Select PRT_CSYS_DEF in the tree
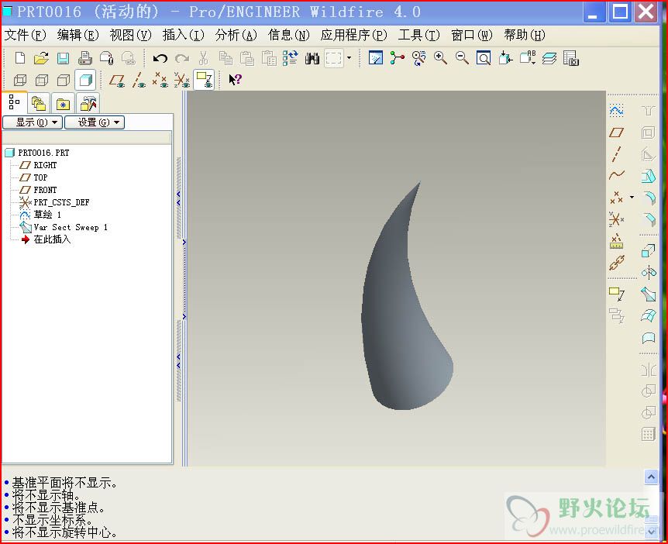Viewport: 668px width, 544px height. [61, 202]
